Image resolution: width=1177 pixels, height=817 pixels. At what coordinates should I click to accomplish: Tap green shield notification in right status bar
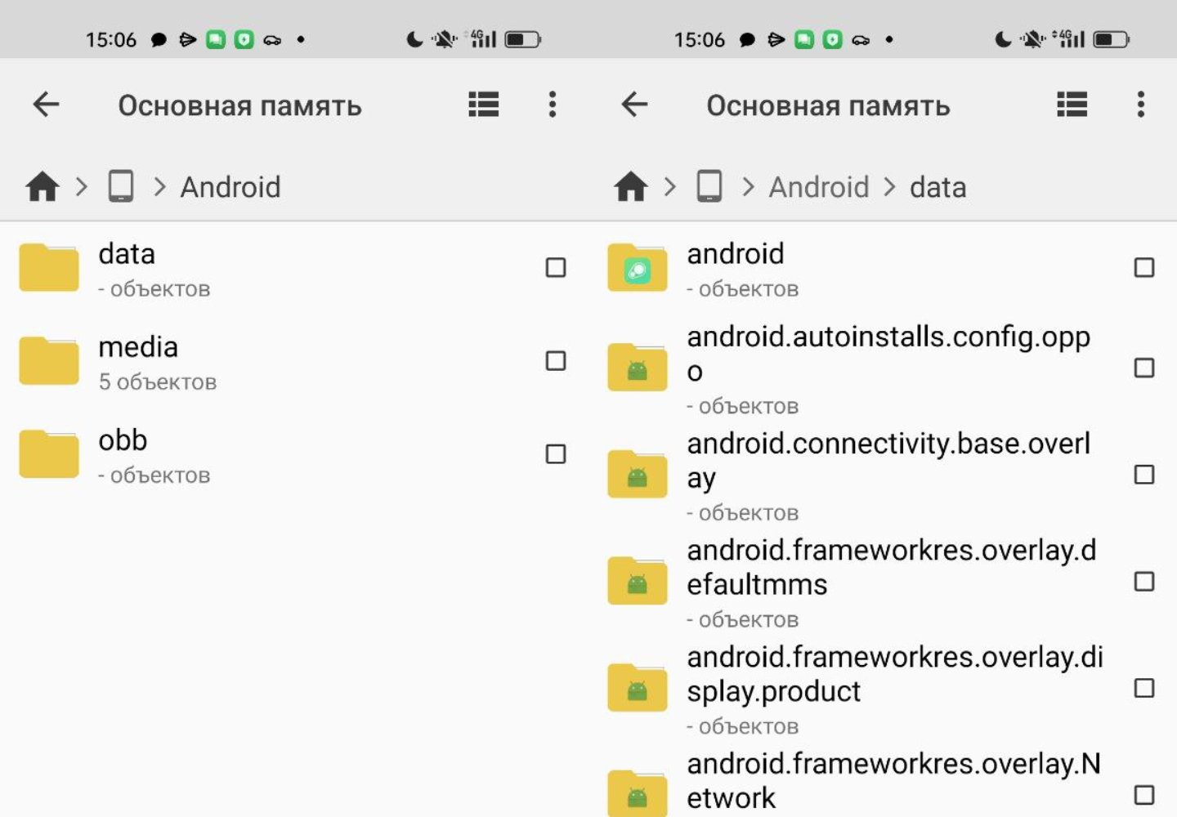(x=832, y=39)
